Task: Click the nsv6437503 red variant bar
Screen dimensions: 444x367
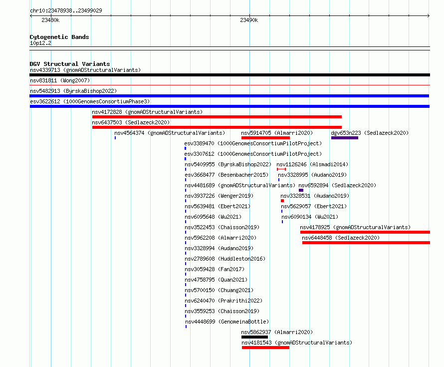Action: [x=217, y=127]
